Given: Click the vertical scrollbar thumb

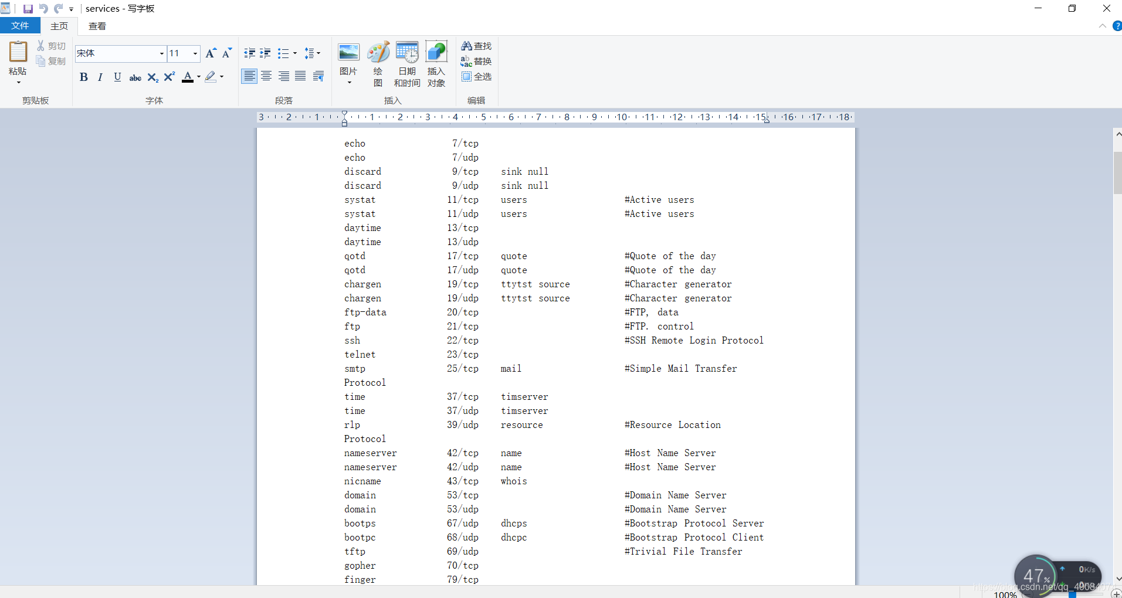Looking at the screenshot, I should click(1117, 173).
